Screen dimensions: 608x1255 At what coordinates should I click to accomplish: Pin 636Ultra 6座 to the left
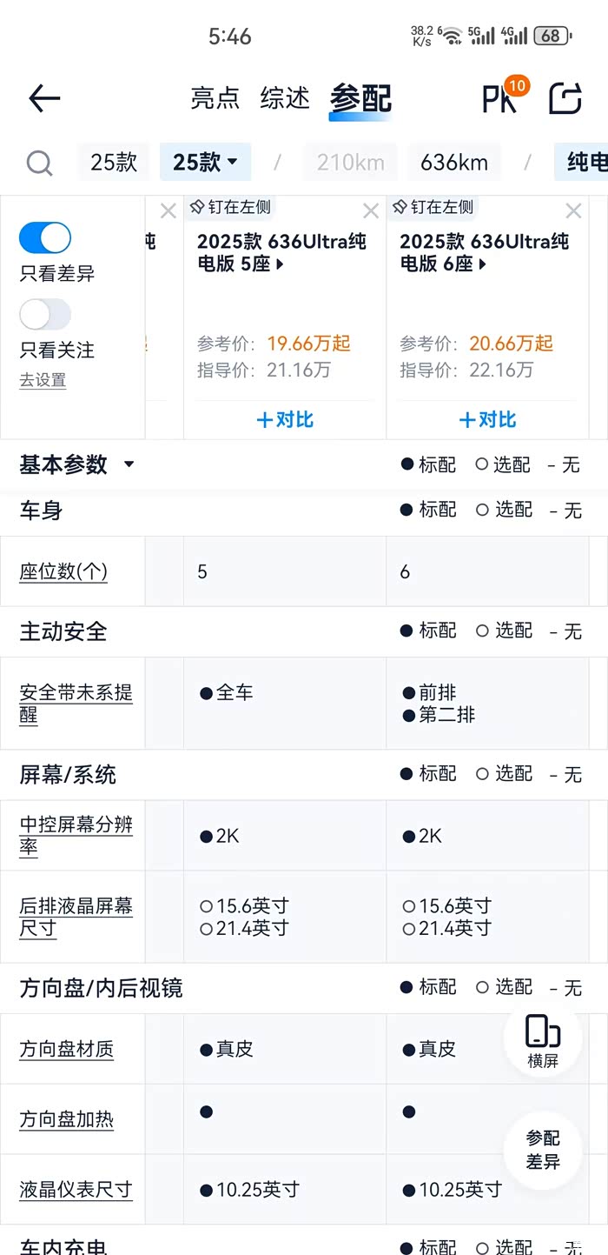(x=433, y=207)
